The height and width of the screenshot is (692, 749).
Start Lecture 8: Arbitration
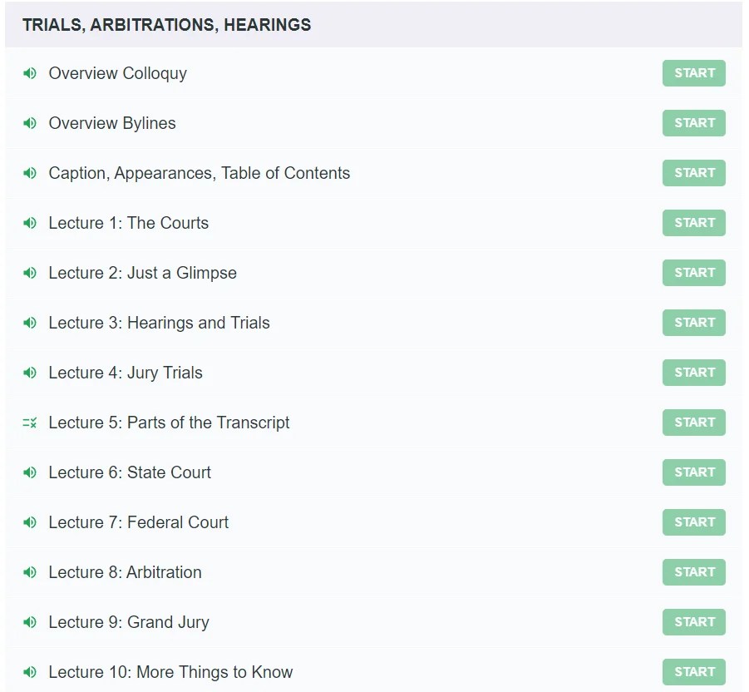point(693,572)
